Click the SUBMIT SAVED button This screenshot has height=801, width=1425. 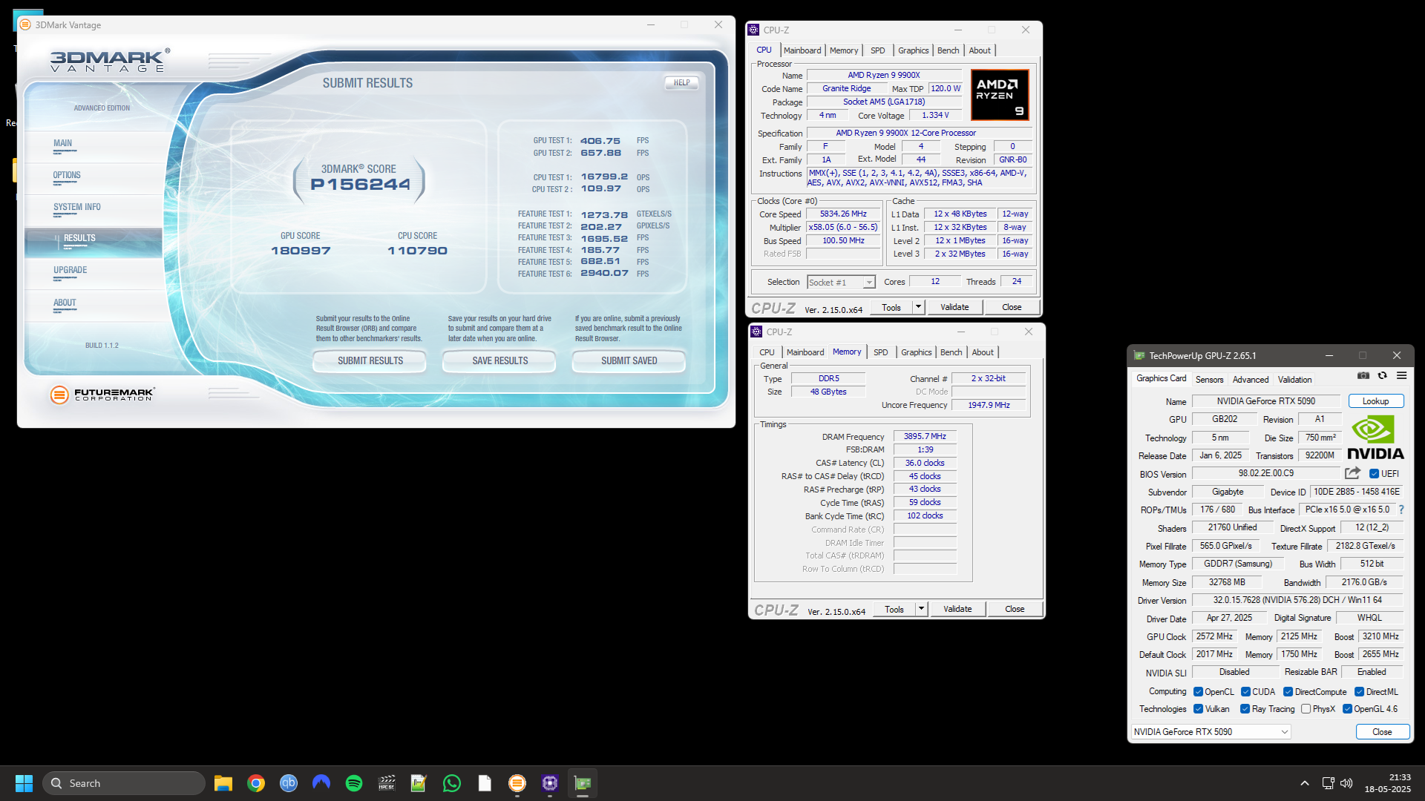click(629, 361)
